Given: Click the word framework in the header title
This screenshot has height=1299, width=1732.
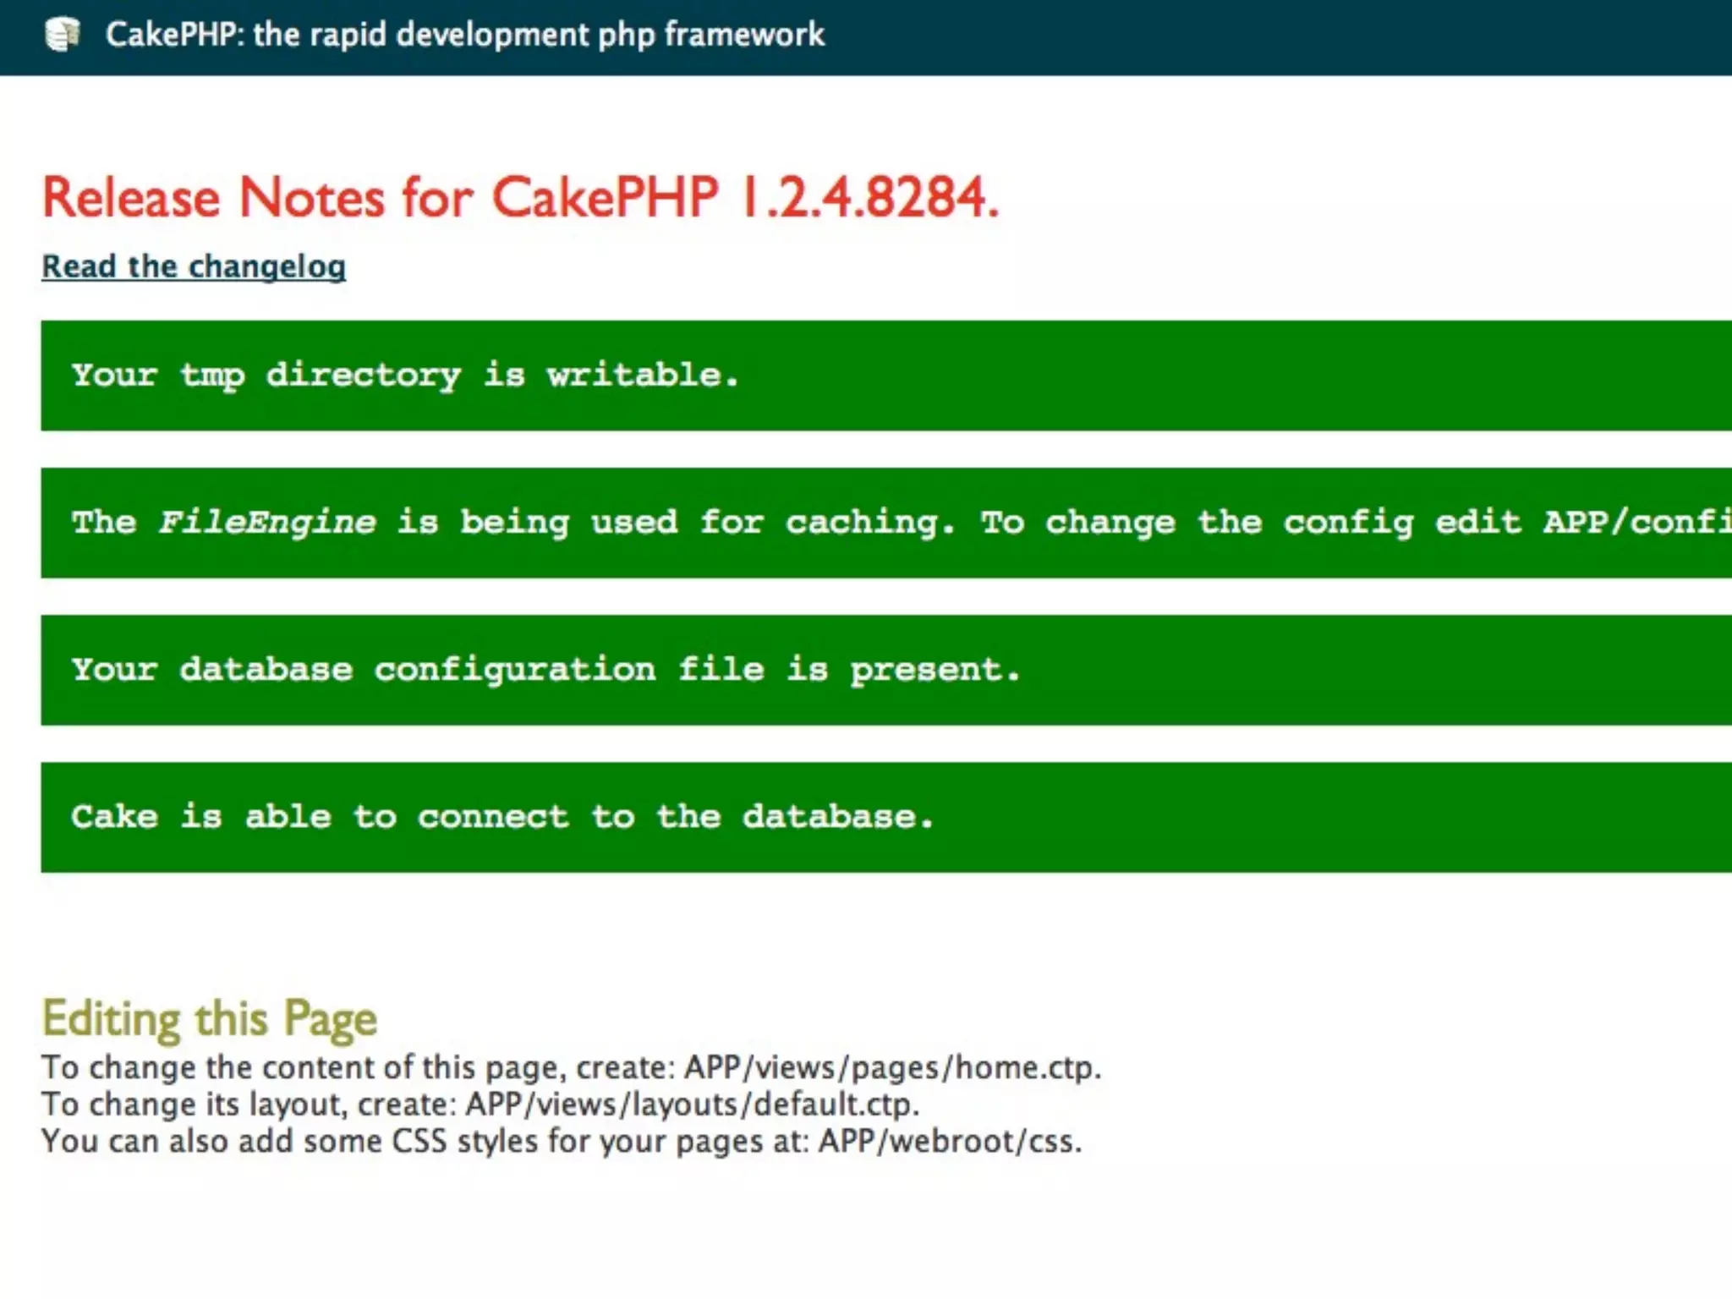Looking at the screenshot, I should pos(743,35).
